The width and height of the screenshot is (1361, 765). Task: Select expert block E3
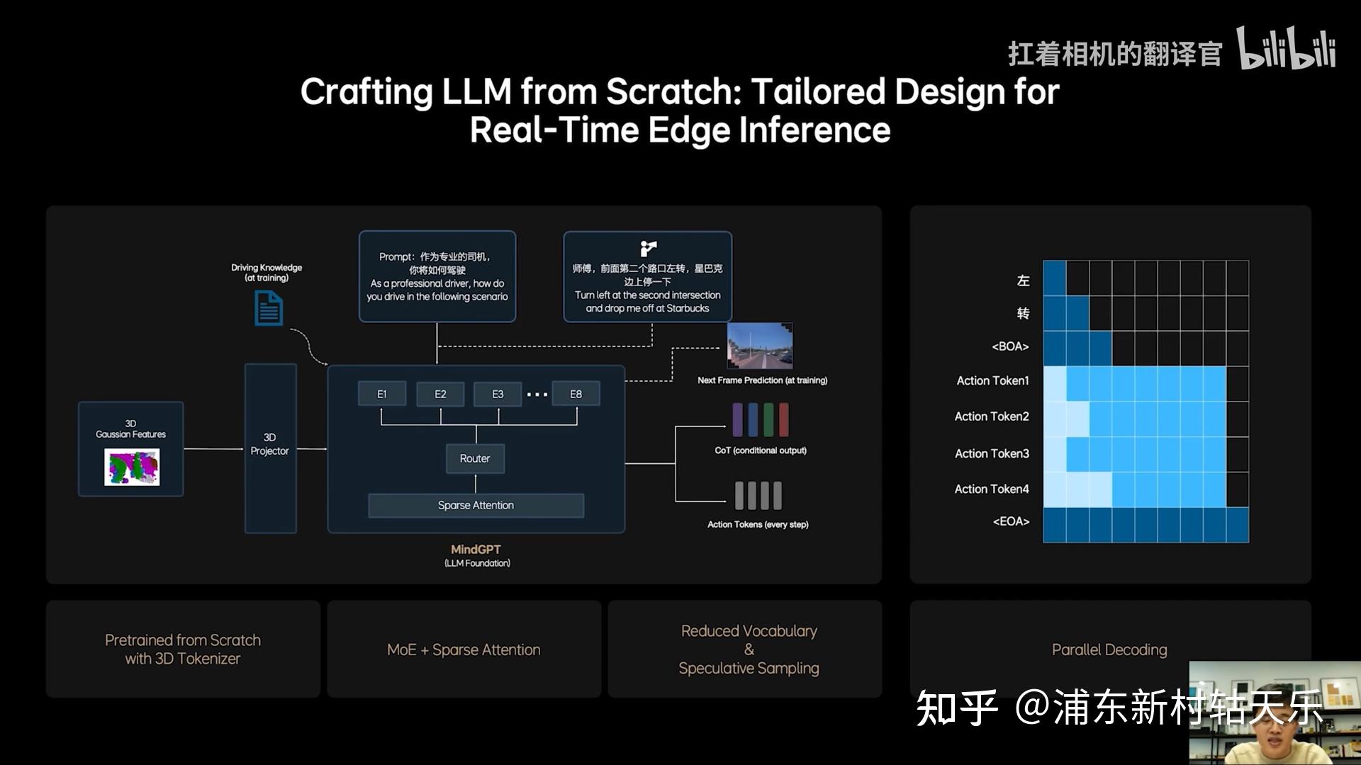point(498,394)
